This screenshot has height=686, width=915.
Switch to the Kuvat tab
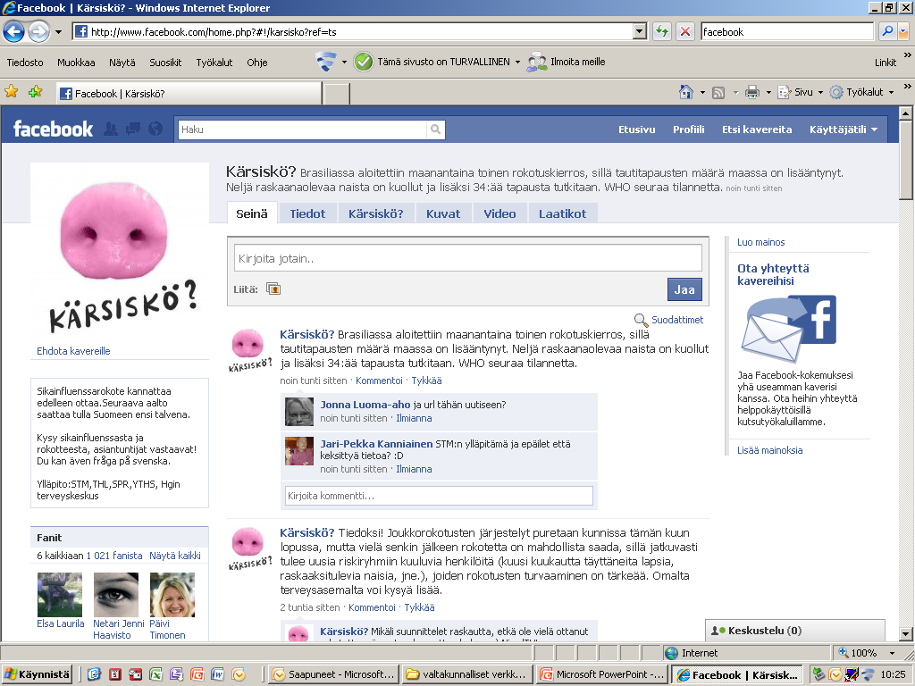pos(443,213)
